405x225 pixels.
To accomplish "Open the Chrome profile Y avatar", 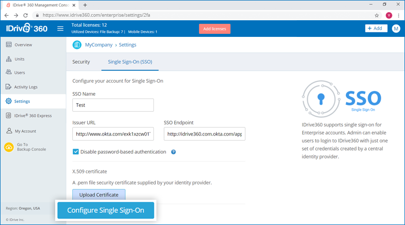I will [x=389, y=15].
